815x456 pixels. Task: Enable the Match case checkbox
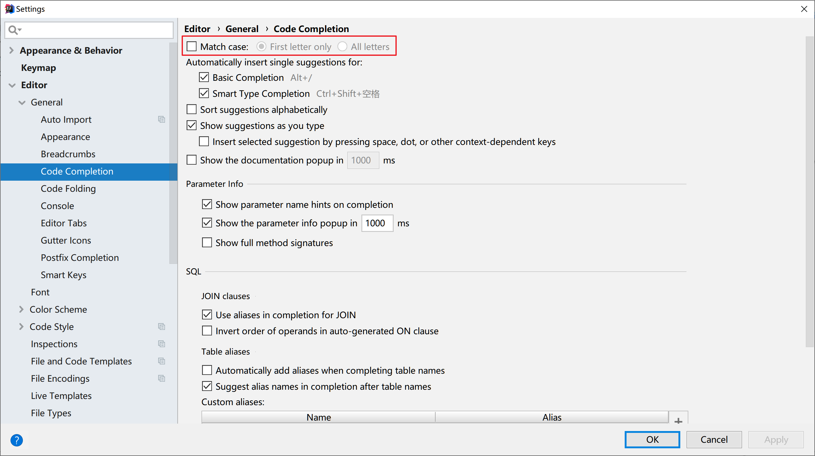[x=192, y=47]
